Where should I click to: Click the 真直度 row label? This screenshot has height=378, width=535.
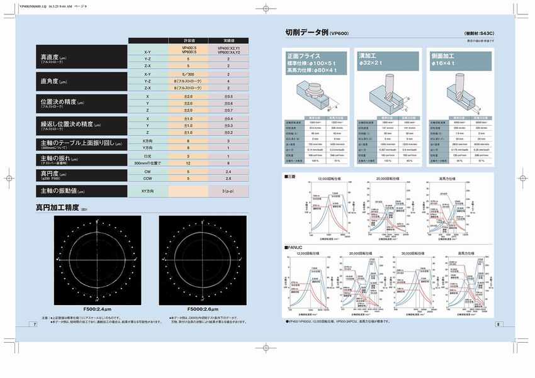(x=82, y=58)
